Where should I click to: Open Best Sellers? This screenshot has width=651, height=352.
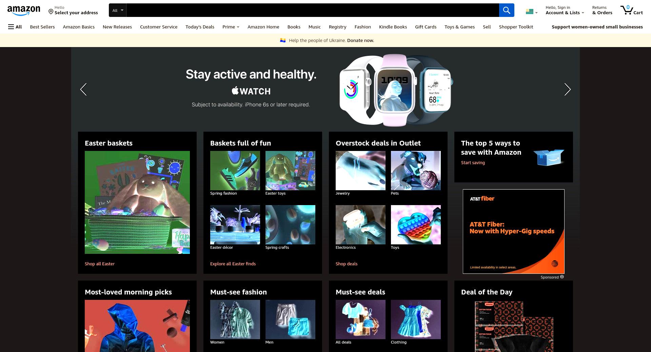[x=42, y=27]
